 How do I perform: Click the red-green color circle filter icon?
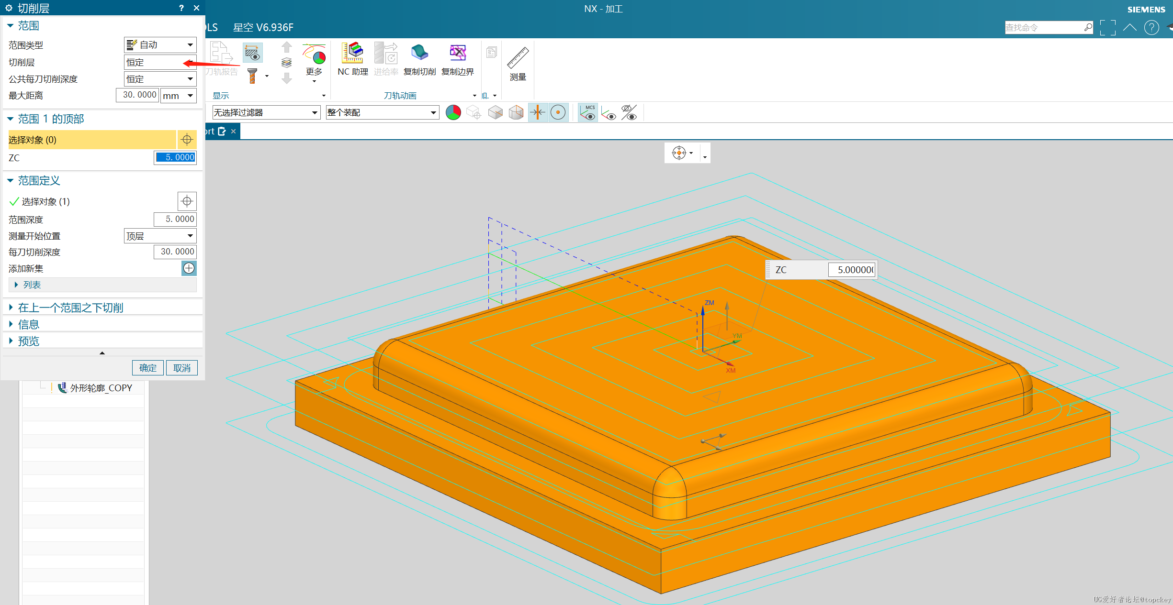point(453,112)
